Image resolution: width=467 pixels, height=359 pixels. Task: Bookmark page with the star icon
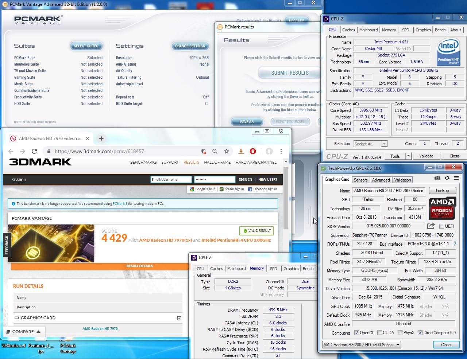click(x=227, y=151)
